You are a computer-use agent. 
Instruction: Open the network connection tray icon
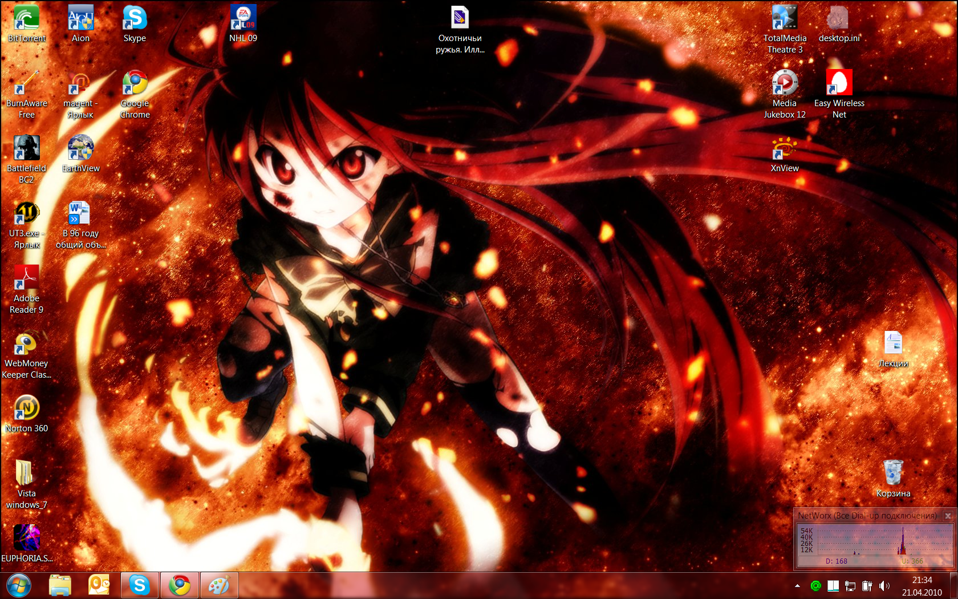pyautogui.click(x=850, y=586)
